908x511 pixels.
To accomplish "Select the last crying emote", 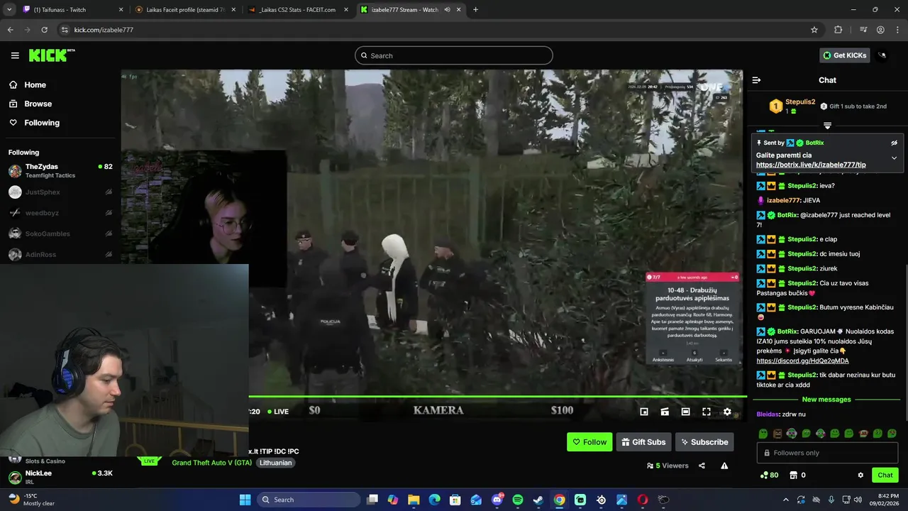I will click(892, 434).
